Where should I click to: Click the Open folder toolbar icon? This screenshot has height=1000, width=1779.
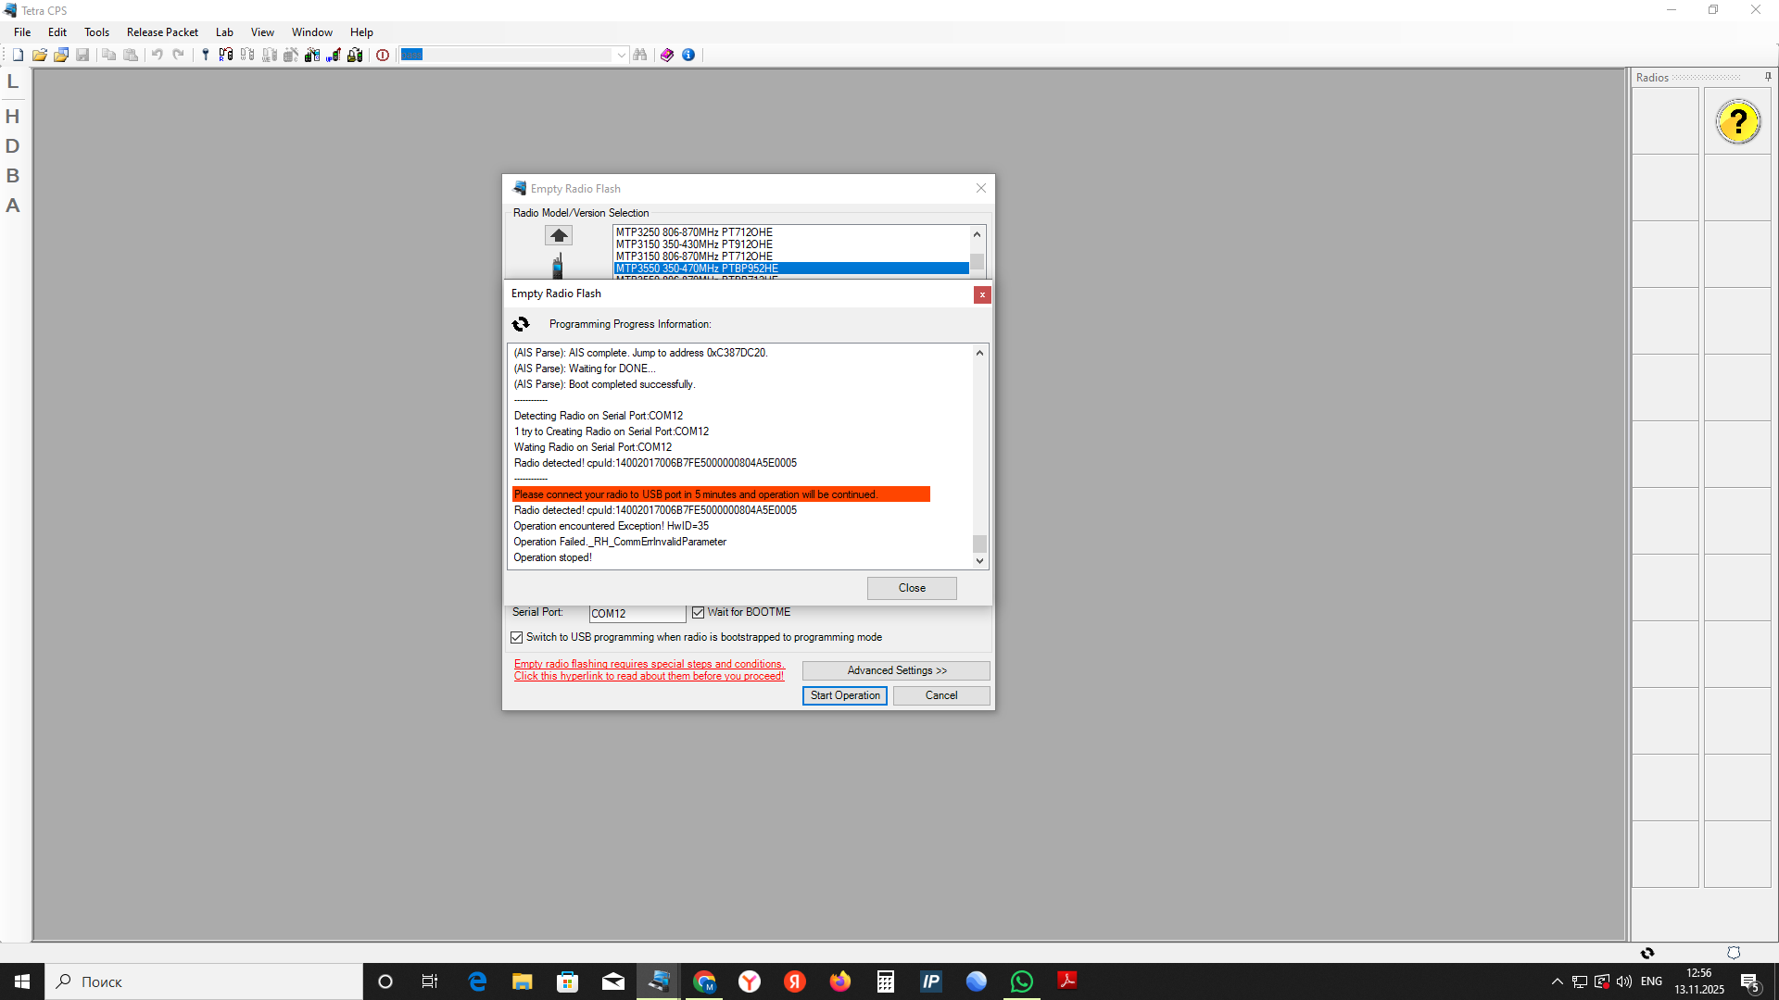click(40, 56)
